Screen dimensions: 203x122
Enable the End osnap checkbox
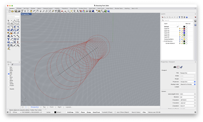9,67
